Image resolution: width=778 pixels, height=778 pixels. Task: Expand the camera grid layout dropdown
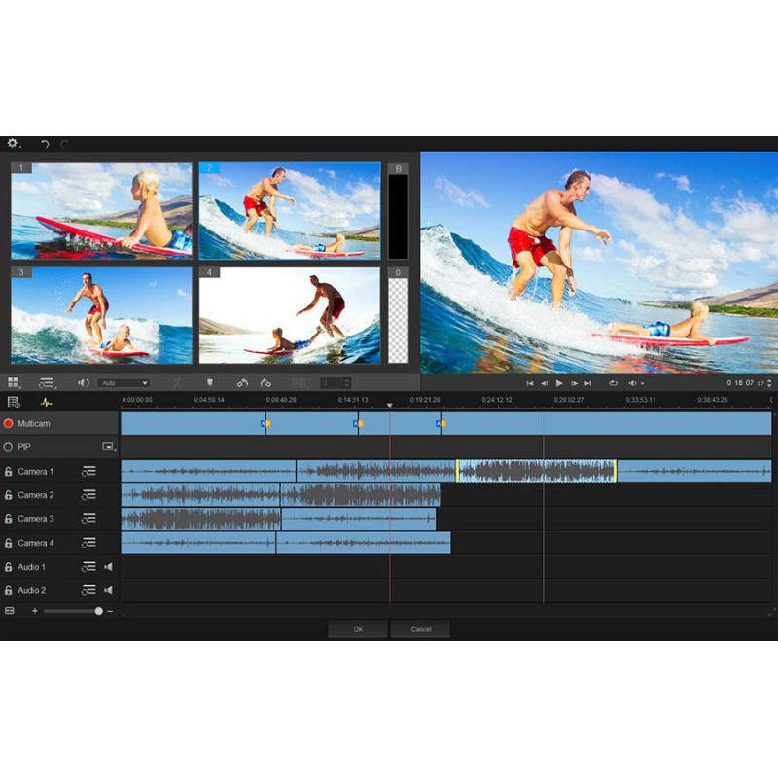[x=14, y=383]
